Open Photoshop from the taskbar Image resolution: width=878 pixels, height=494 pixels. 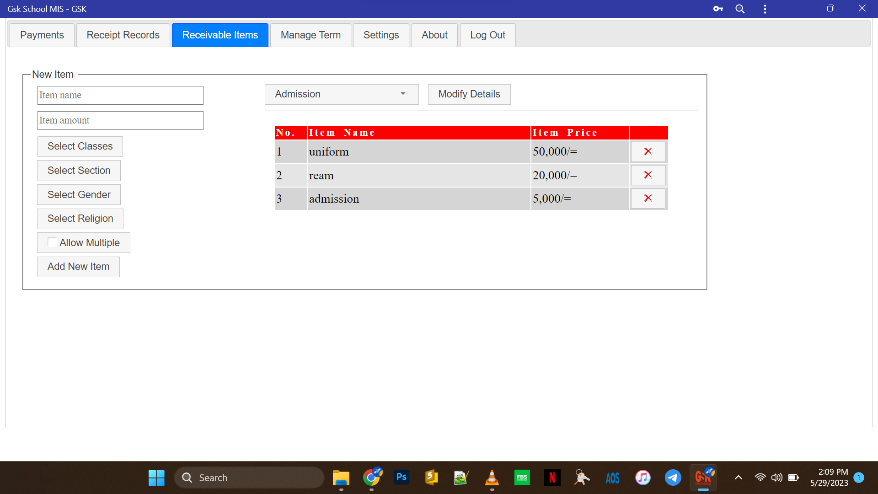(x=401, y=478)
